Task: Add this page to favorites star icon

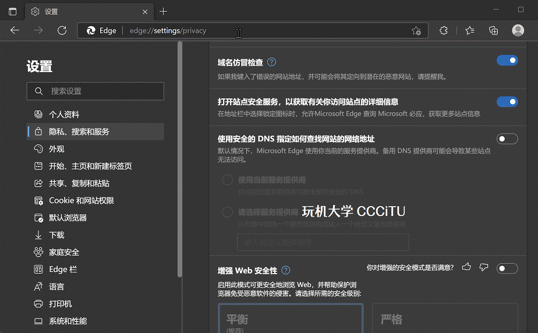Action: pyautogui.click(x=416, y=31)
